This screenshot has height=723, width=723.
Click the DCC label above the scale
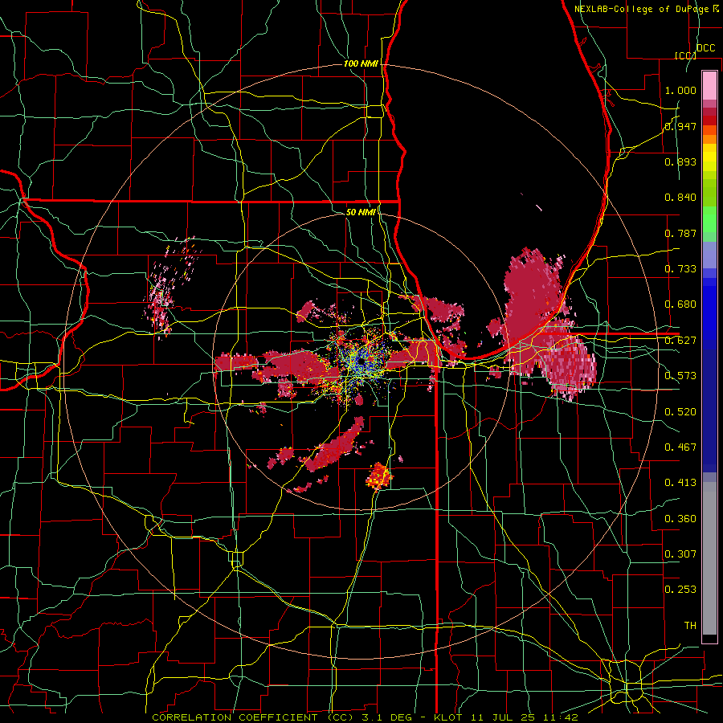pos(706,48)
